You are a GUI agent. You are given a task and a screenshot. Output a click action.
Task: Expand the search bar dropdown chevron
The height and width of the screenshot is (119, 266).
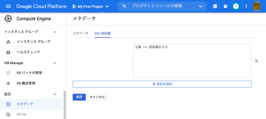pyautogui.click(x=201, y=6)
